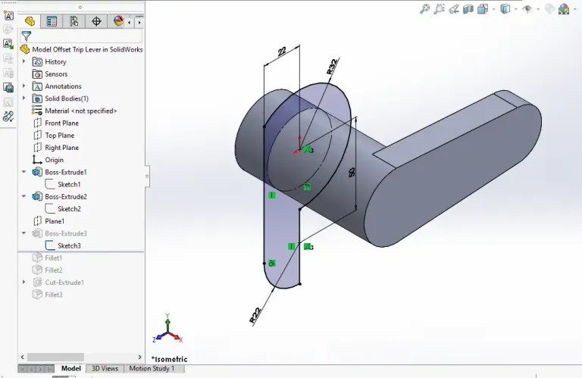Open the Display Style dropdown arrow
Image resolution: width=582 pixels, height=378 pixels.
tap(516, 9)
